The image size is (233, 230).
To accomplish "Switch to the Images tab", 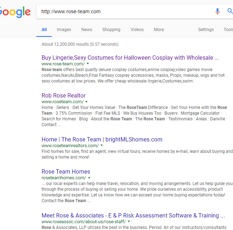I will coord(64,30).
